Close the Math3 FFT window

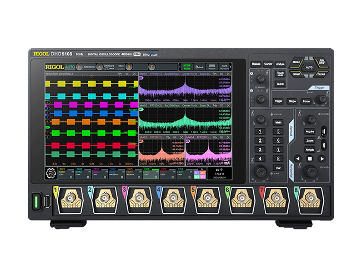pyautogui.click(x=182, y=137)
